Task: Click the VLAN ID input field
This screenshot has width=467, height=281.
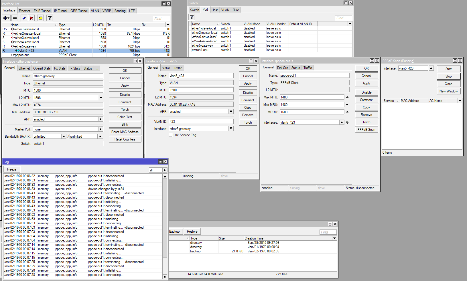Action: [201, 122]
